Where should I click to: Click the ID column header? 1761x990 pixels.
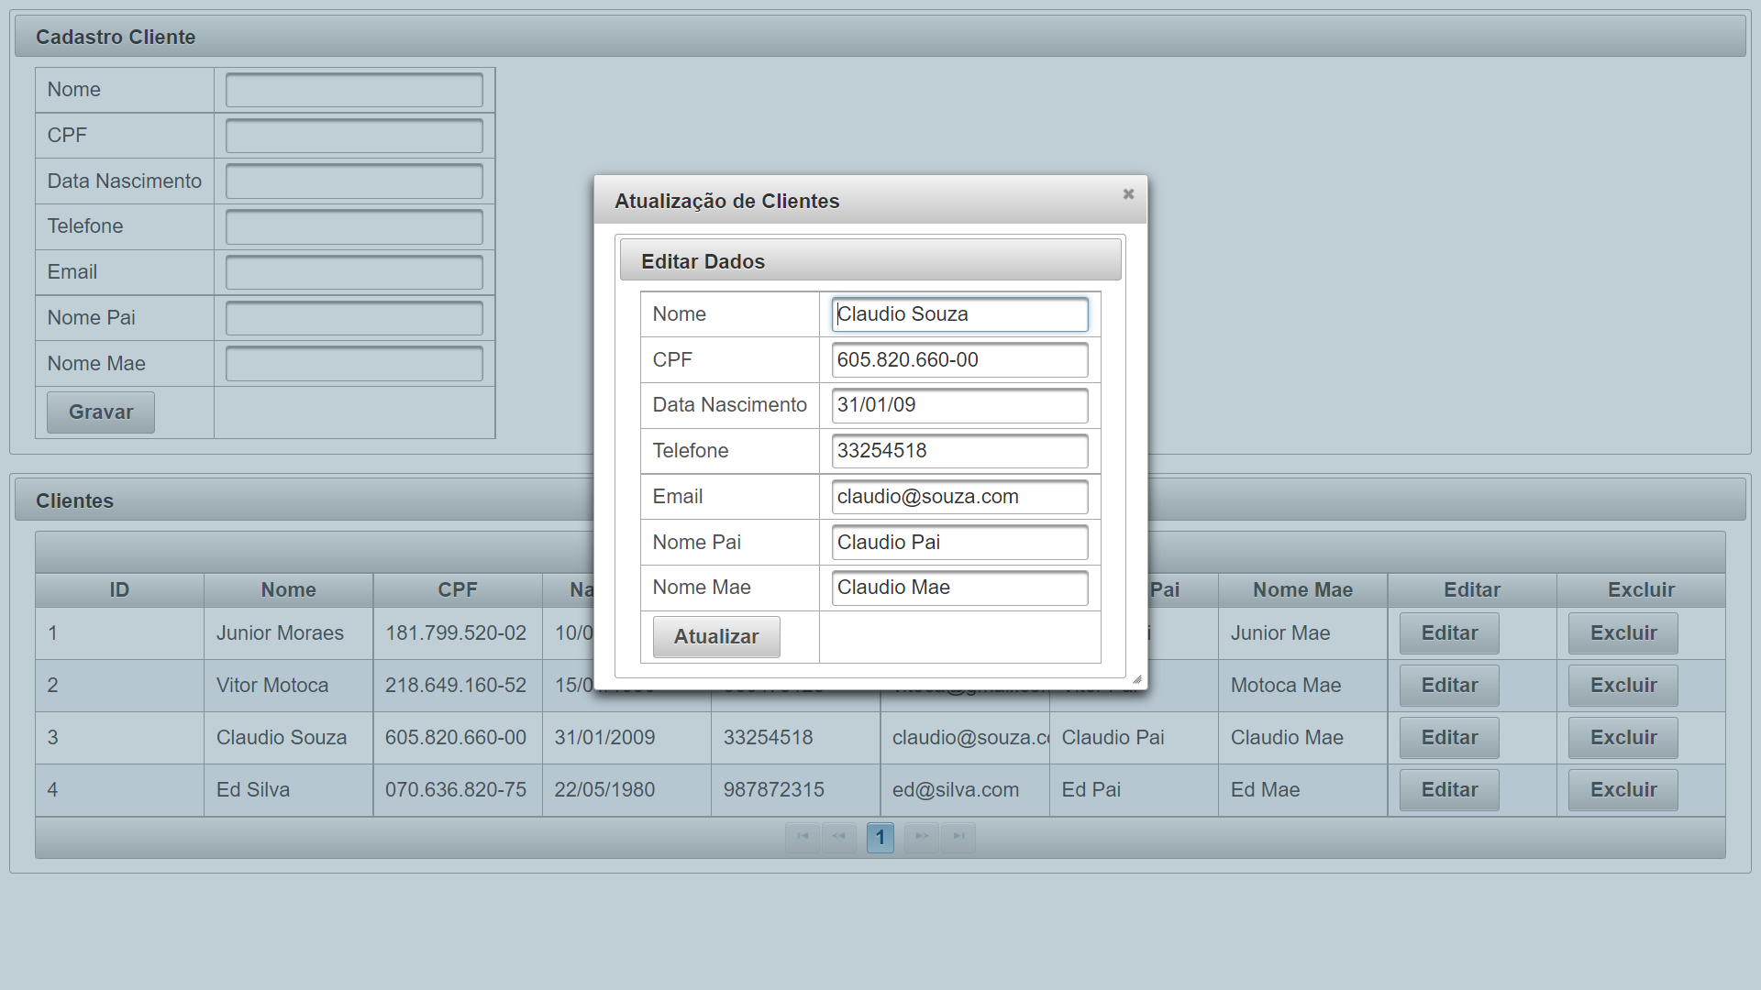click(119, 590)
